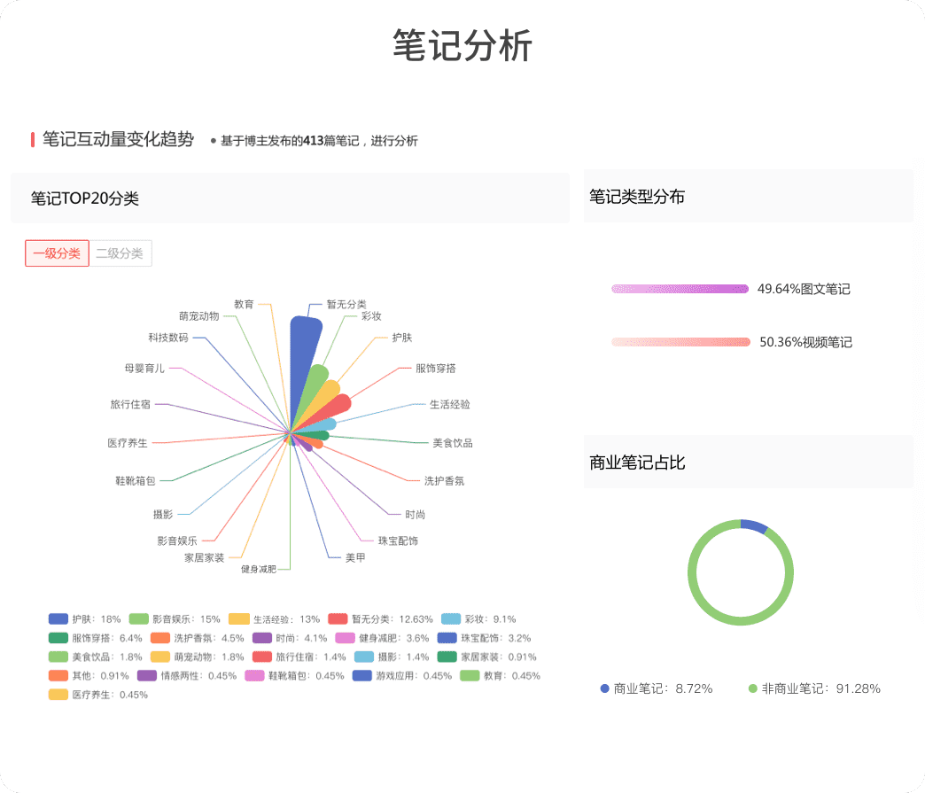Image resolution: width=925 pixels, height=793 pixels.
Task: Click the 健身减肥 label under the pie
Action: pyautogui.click(x=258, y=569)
